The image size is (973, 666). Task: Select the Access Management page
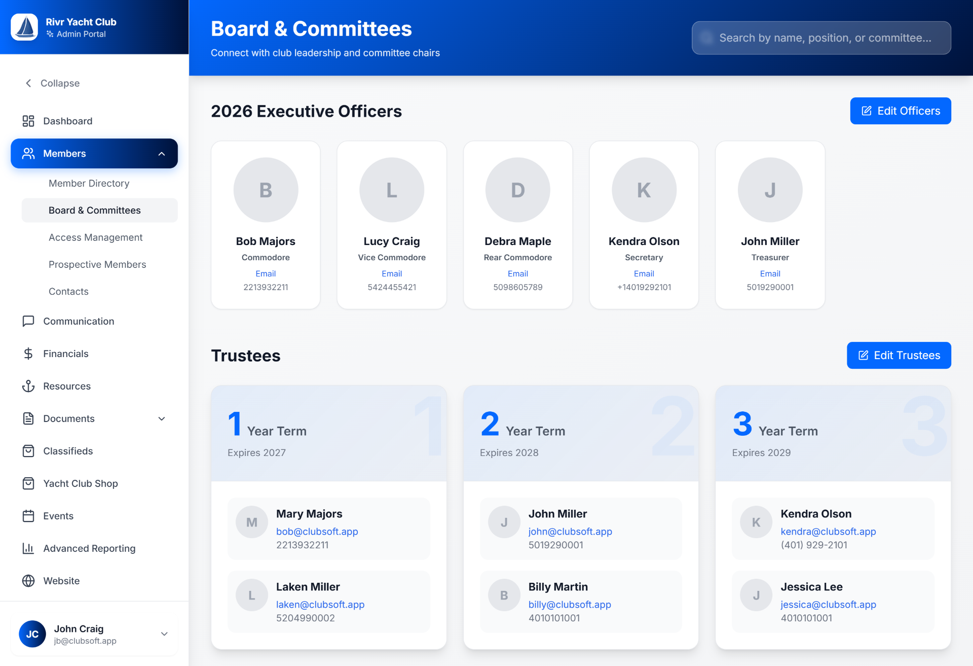pyautogui.click(x=95, y=237)
